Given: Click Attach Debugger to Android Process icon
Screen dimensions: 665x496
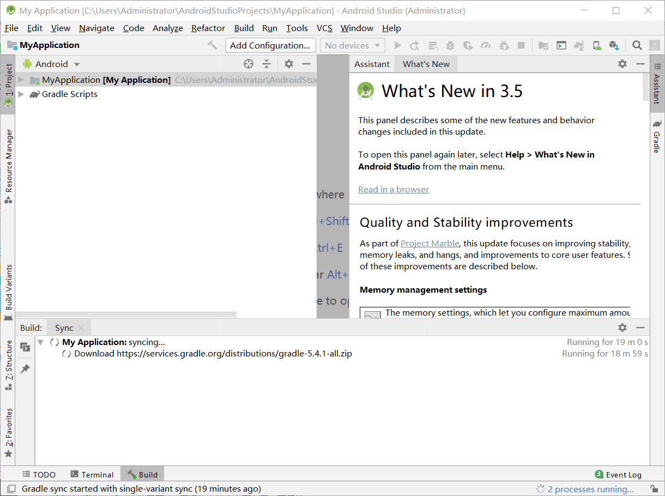Looking at the screenshot, I should click(x=504, y=46).
